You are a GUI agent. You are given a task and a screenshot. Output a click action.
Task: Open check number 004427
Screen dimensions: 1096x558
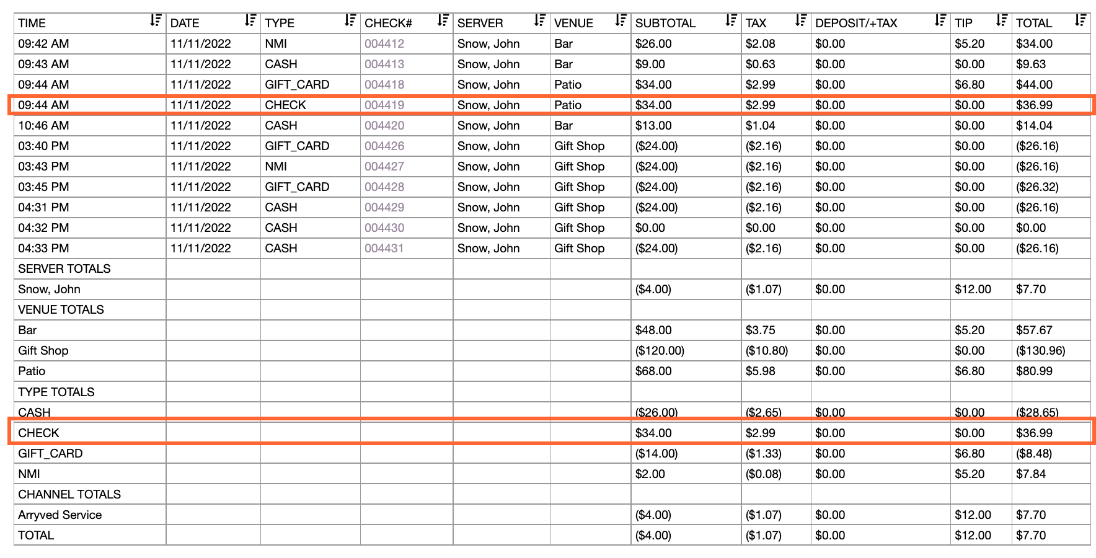tap(384, 166)
